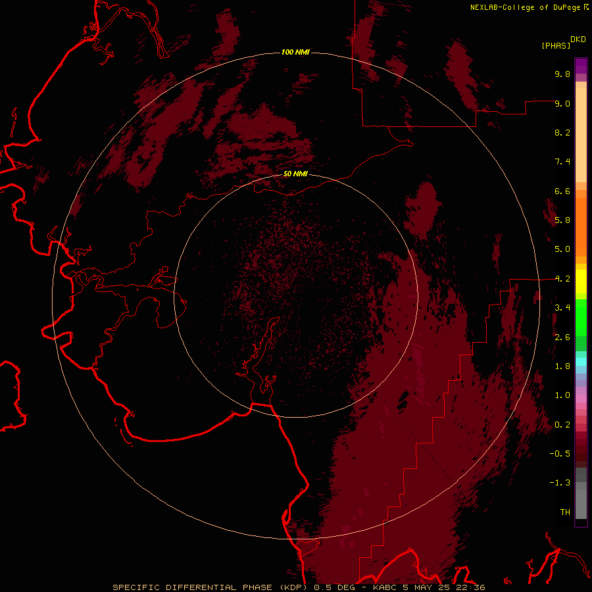Select the 1.8 value on color scale
Image resolution: width=592 pixels, height=592 pixels.
pyautogui.click(x=562, y=366)
